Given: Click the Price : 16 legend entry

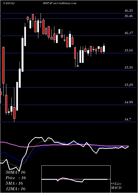Looking at the screenshot, I should click(16, 178).
